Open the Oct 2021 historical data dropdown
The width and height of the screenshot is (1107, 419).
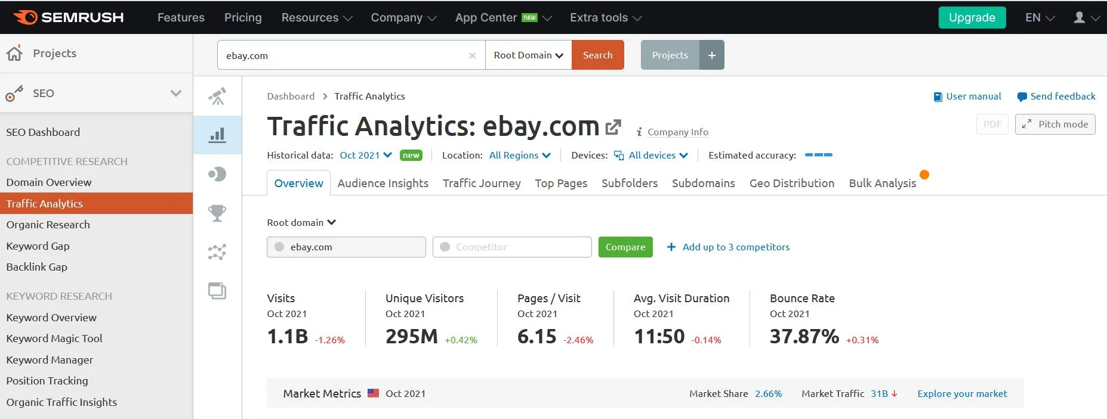(x=365, y=155)
